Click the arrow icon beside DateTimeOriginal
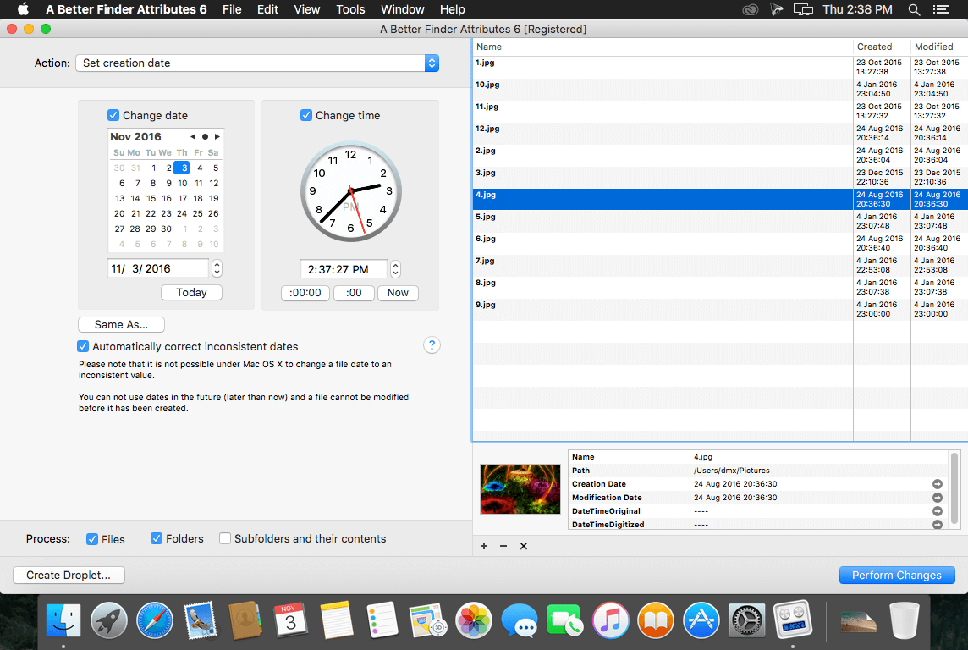968x650 pixels. click(937, 511)
